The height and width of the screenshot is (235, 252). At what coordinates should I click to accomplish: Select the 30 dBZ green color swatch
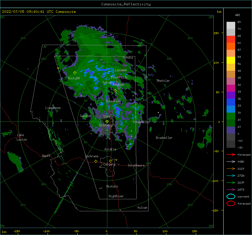tap(231, 116)
